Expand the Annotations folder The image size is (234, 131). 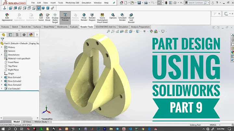(2, 54)
